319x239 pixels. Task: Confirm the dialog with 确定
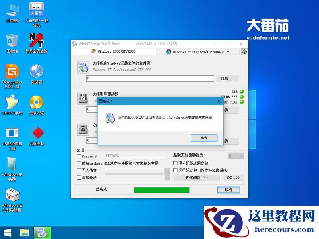click(x=204, y=137)
